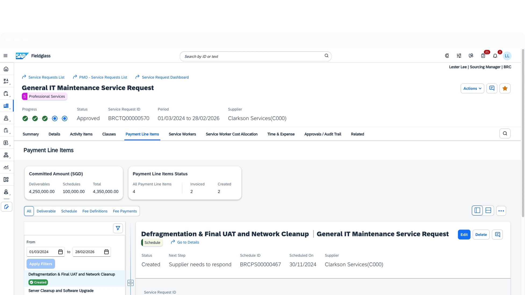The image size is (525, 295).
Task: Open the work items clipboard icon with badge 21
Action: (483, 56)
